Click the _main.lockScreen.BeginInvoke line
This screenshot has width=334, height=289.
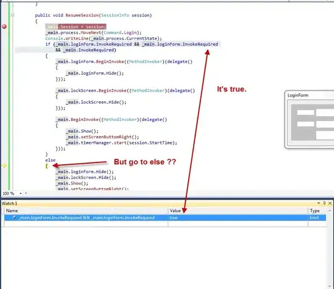[125, 91]
